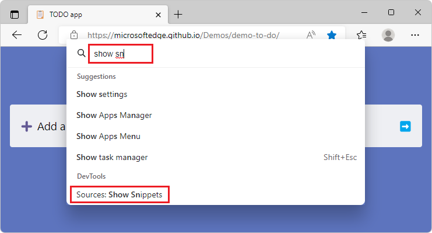Open Settings and more ellipsis menu

pyautogui.click(x=415, y=35)
